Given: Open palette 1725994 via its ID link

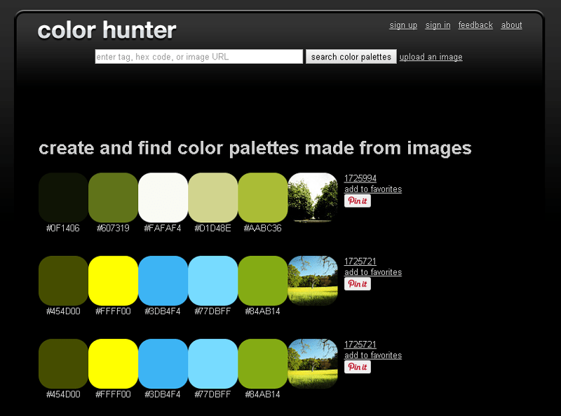Looking at the screenshot, I should coord(359,178).
